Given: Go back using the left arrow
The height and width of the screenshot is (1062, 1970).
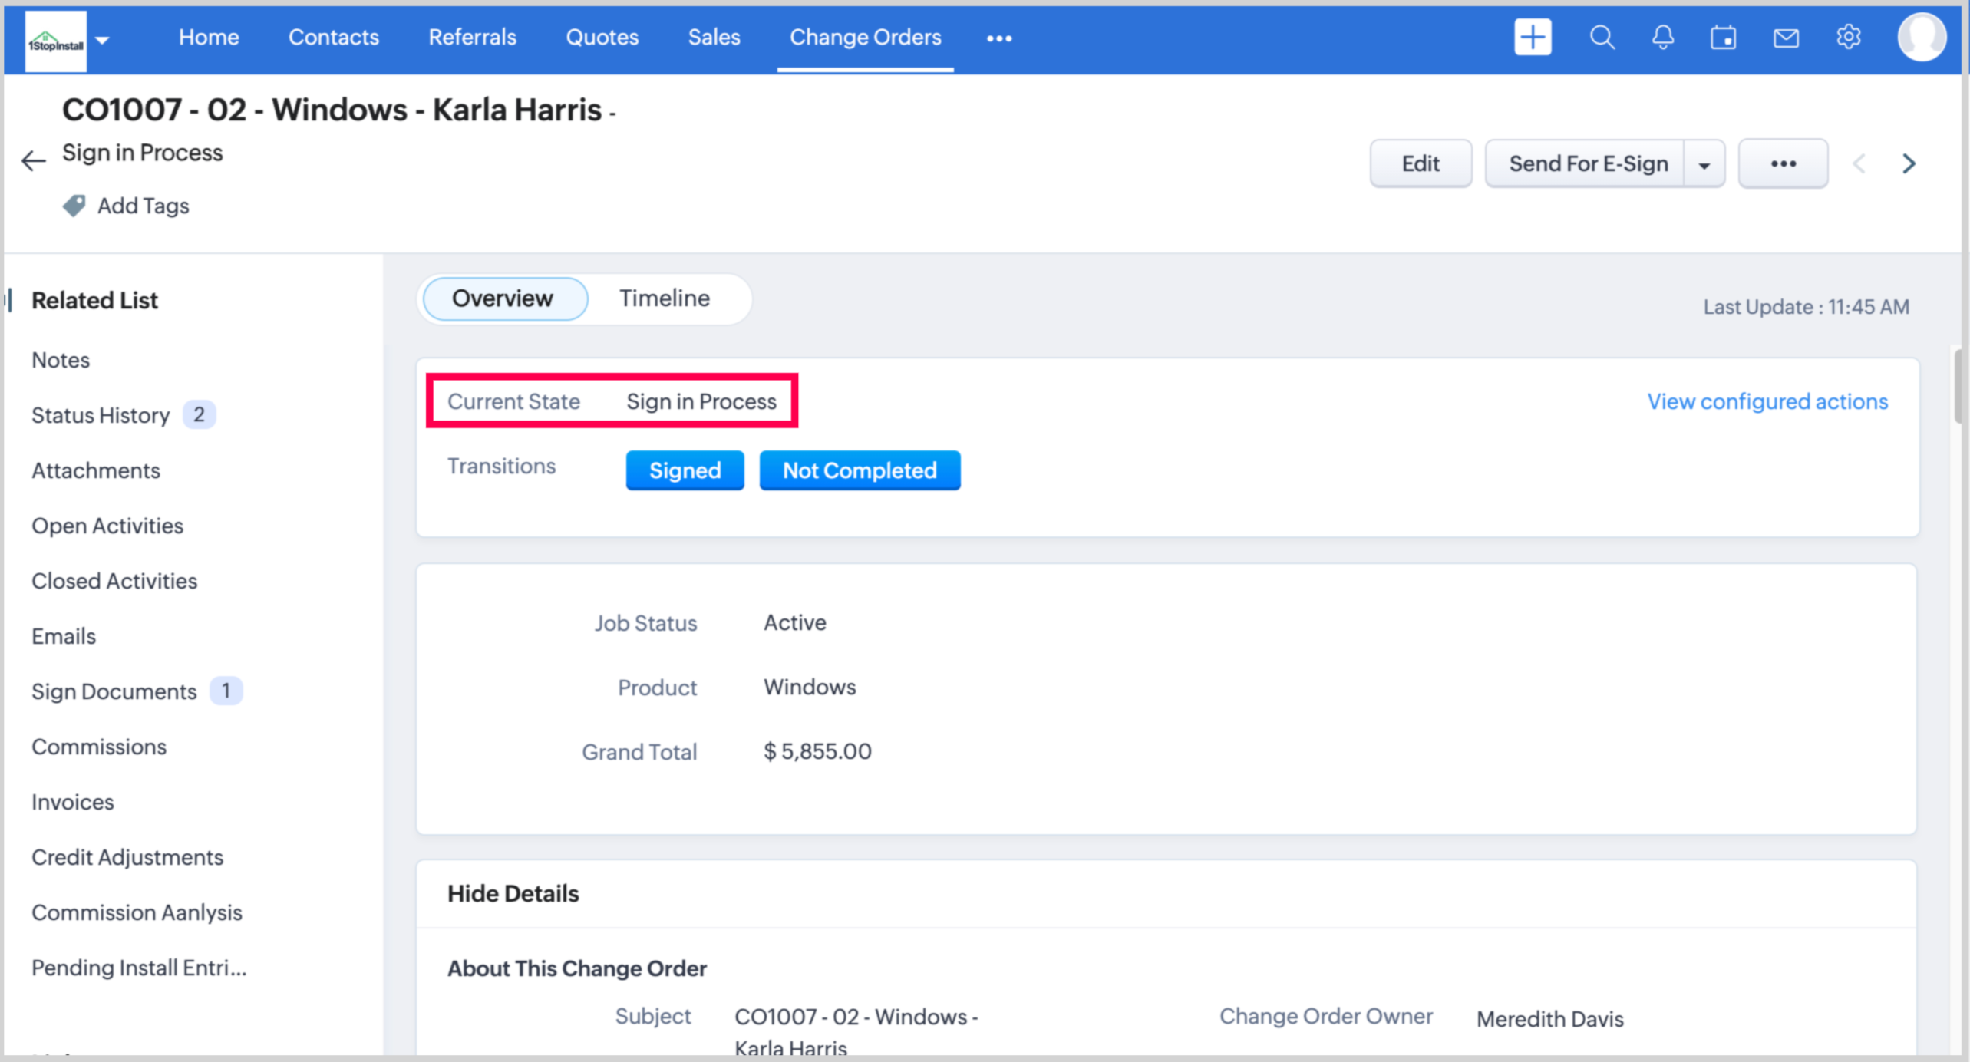Looking at the screenshot, I should click(33, 160).
